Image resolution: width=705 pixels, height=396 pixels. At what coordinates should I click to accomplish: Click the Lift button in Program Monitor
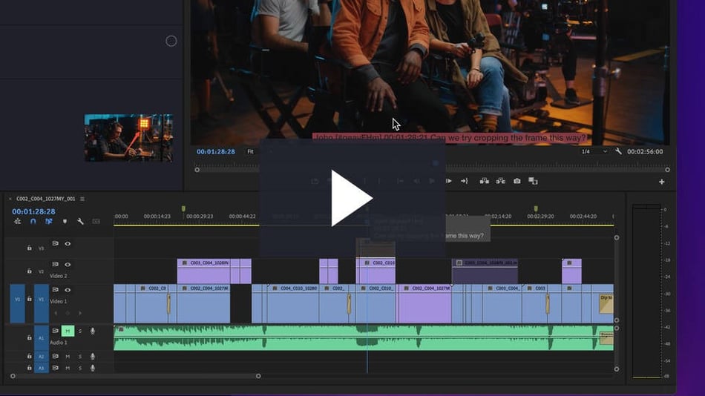coord(485,181)
